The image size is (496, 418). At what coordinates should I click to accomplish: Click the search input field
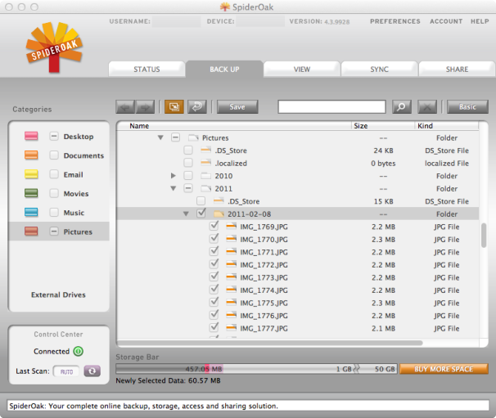(x=331, y=107)
